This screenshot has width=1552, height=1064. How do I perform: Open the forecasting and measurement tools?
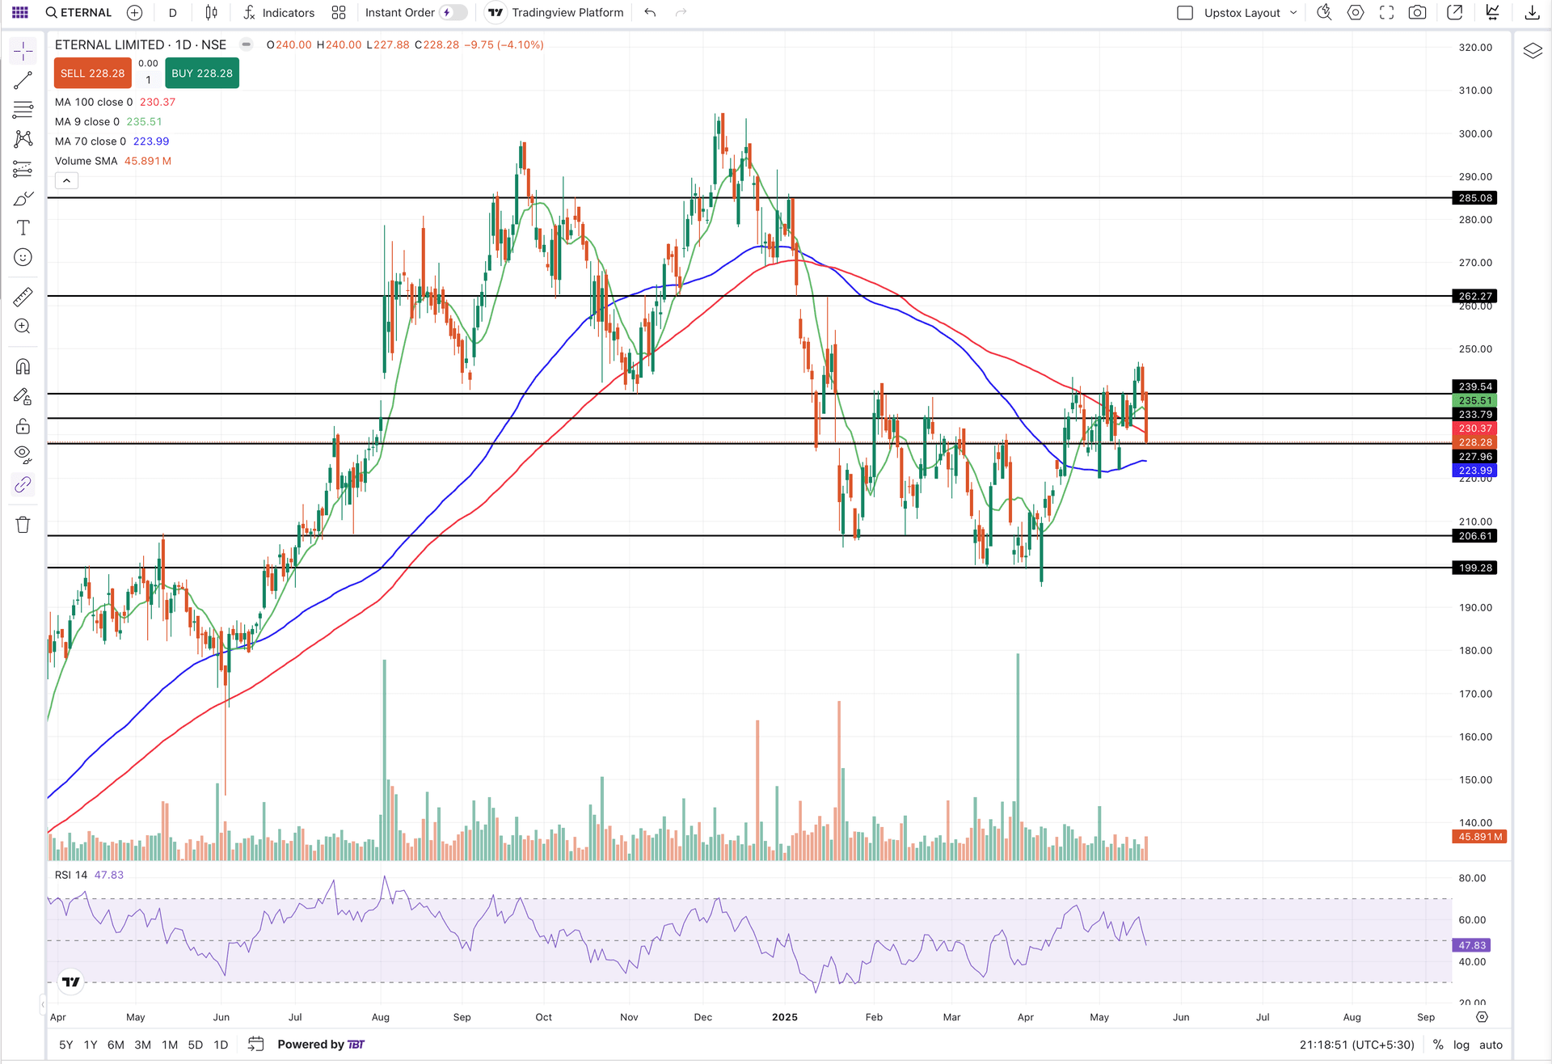point(23,169)
